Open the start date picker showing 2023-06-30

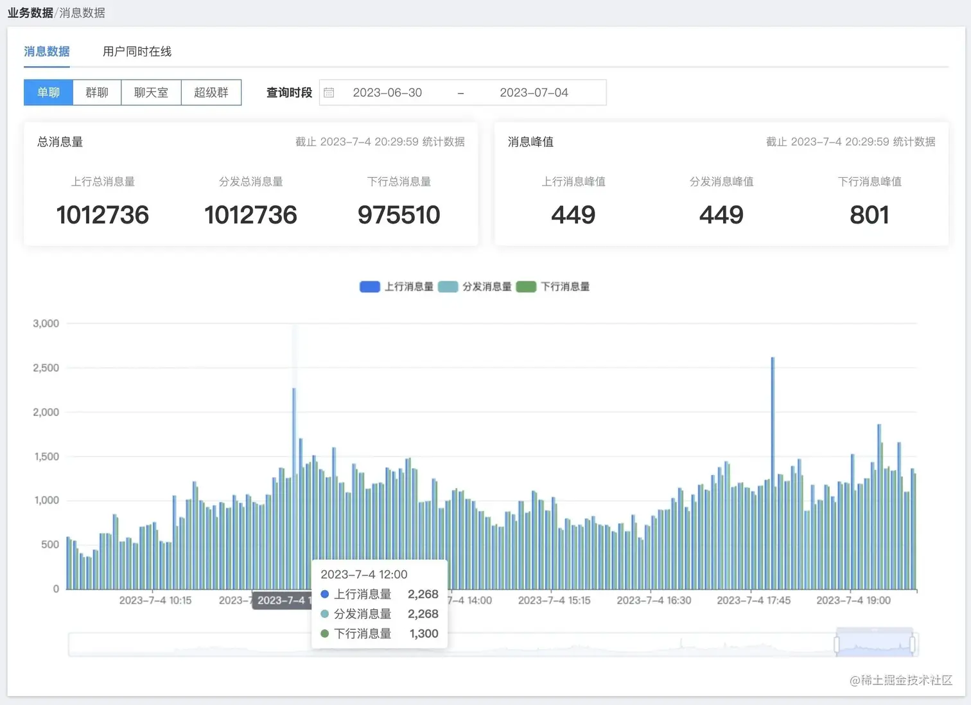[388, 92]
